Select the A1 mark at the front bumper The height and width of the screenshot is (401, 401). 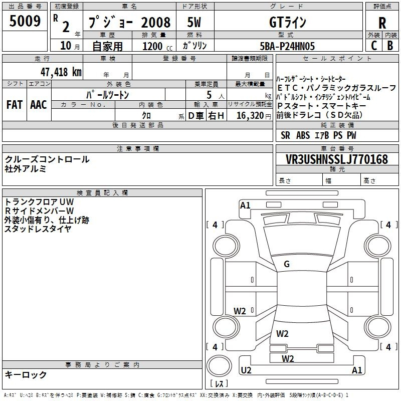[245, 206]
